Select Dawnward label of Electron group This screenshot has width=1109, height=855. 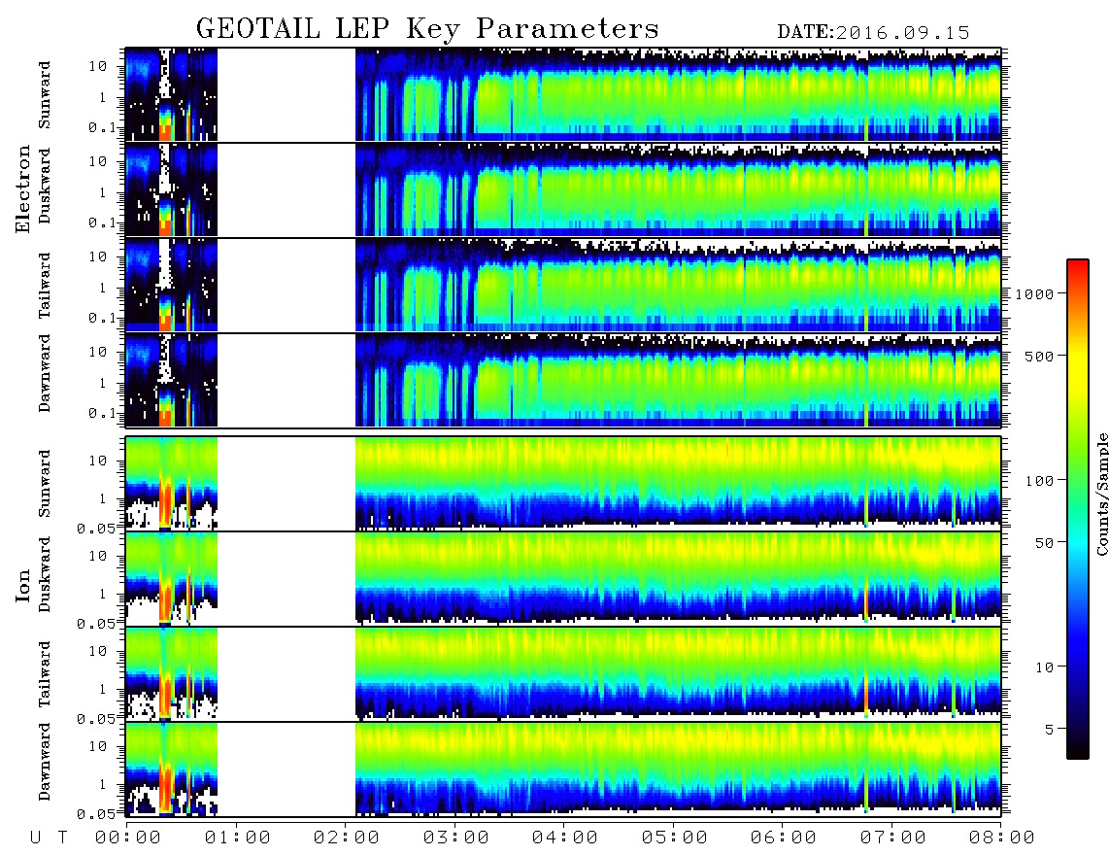pyautogui.click(x=45, y=373)
